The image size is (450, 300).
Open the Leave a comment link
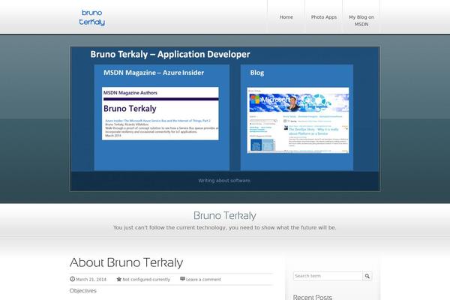203,279
